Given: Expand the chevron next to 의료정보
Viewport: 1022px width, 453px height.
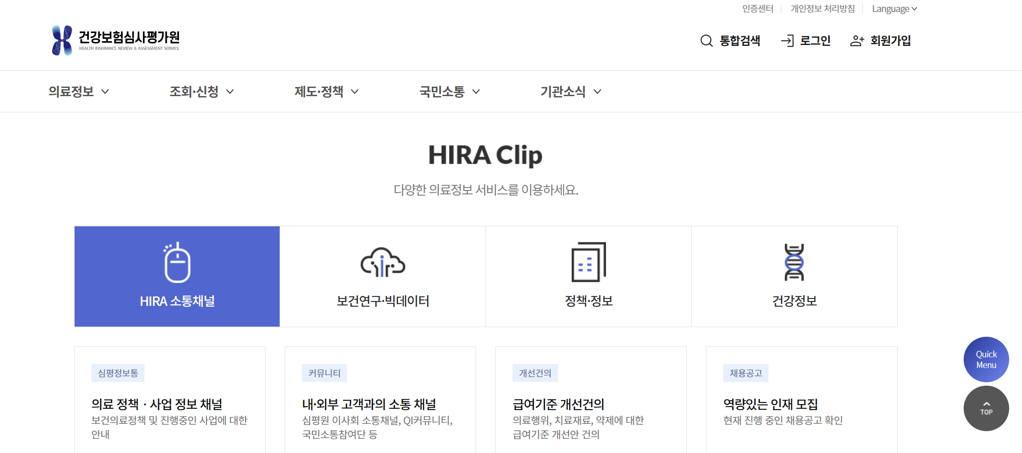Looking at the screenshot, I should tap(105, 91).
